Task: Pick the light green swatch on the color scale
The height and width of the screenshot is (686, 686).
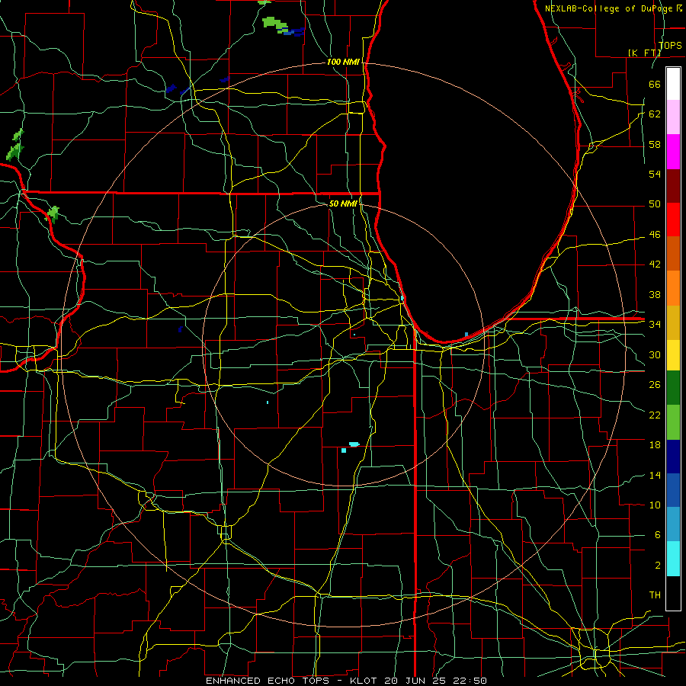Action: tap(673, 422)
